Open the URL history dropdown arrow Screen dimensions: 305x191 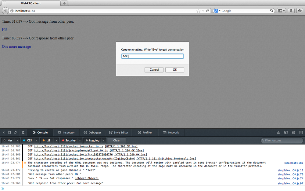(x=203, y=11)
